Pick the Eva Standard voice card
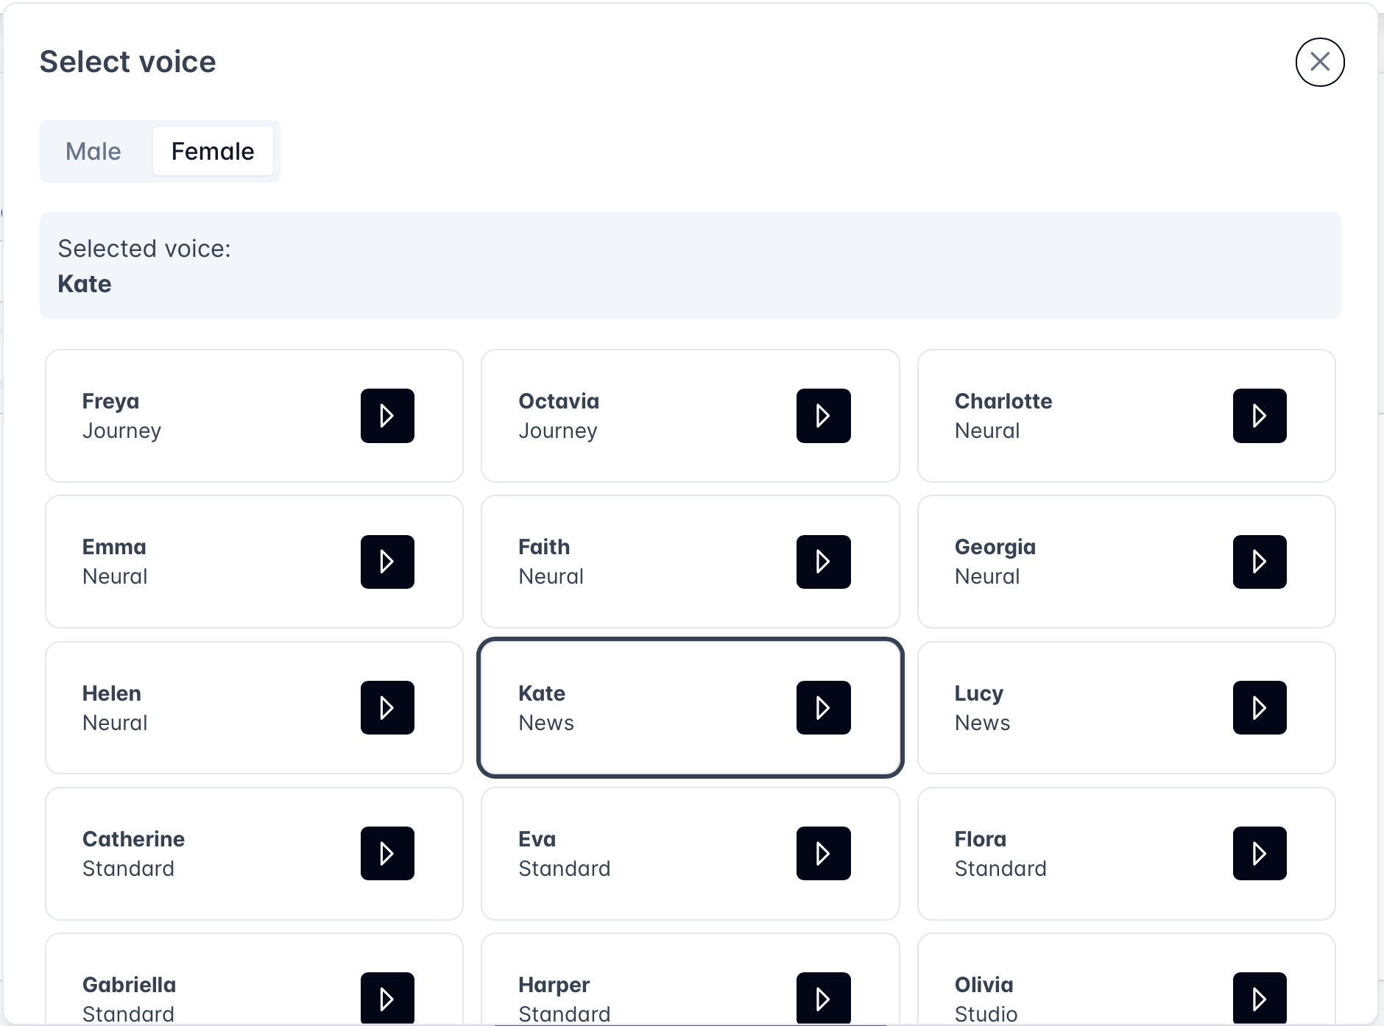 (690, 853)
